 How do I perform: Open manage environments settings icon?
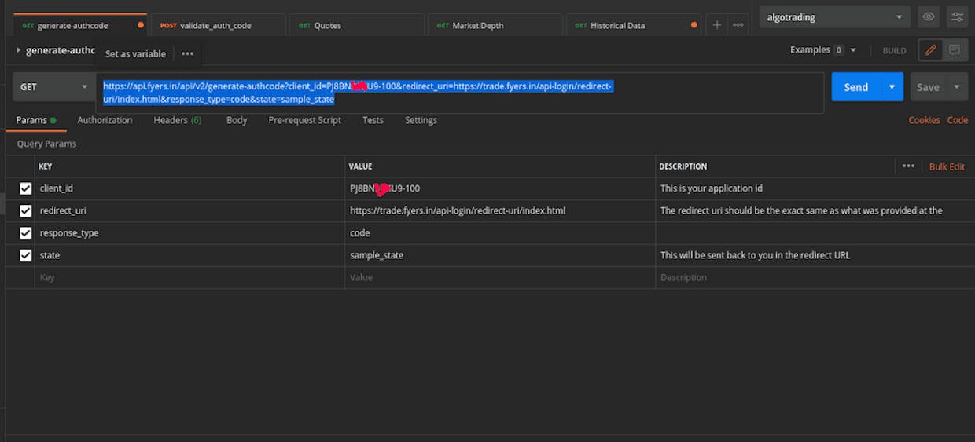957,17
